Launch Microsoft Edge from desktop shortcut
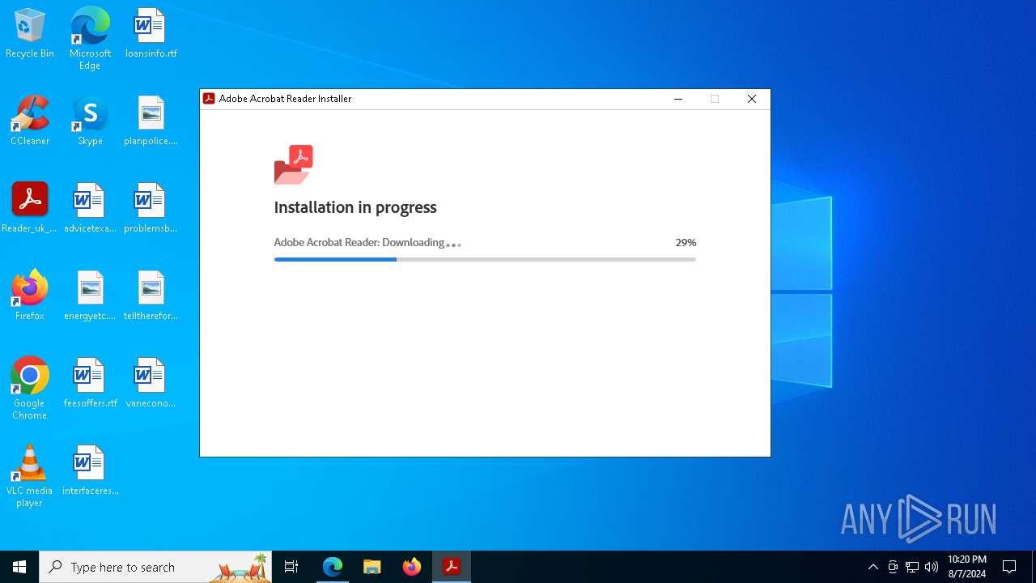 (x=90, y=39)
